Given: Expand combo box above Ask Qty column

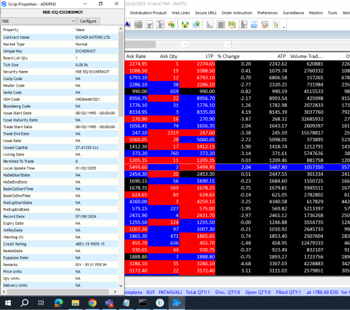Looking at the screenshot, I should 185,44.
